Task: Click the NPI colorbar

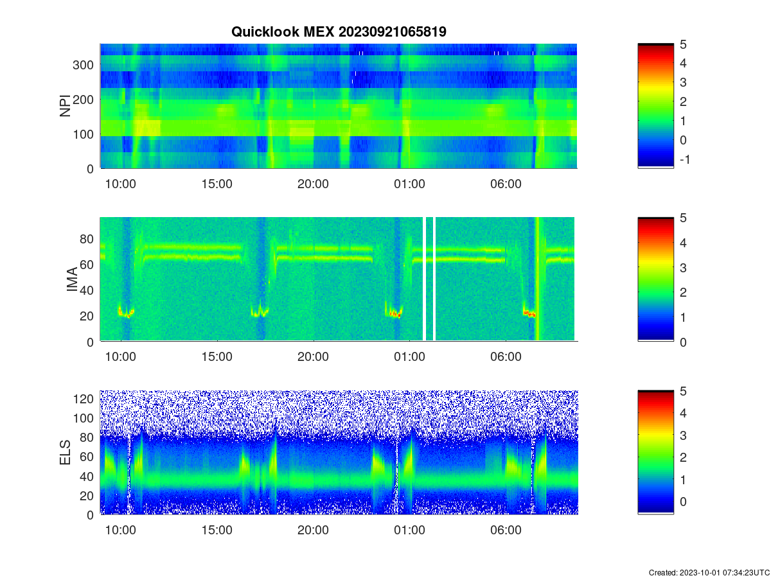Action: click(655, 106)
